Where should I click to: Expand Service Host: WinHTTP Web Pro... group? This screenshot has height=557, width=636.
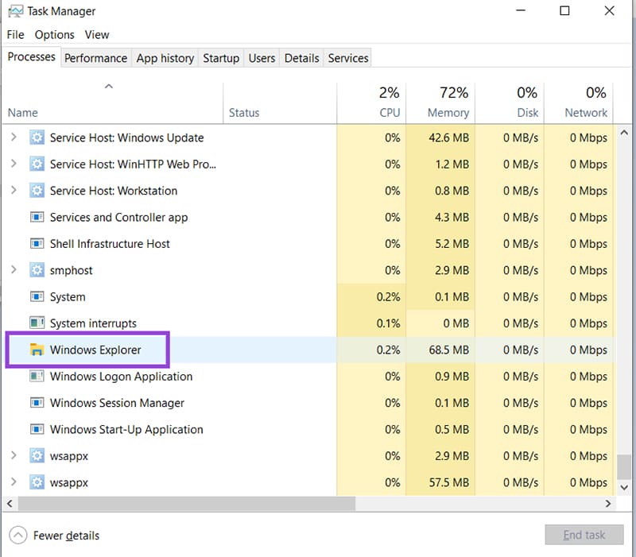[x=14, y=164]
